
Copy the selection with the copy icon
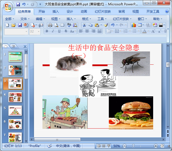click(x=91, y=25)
